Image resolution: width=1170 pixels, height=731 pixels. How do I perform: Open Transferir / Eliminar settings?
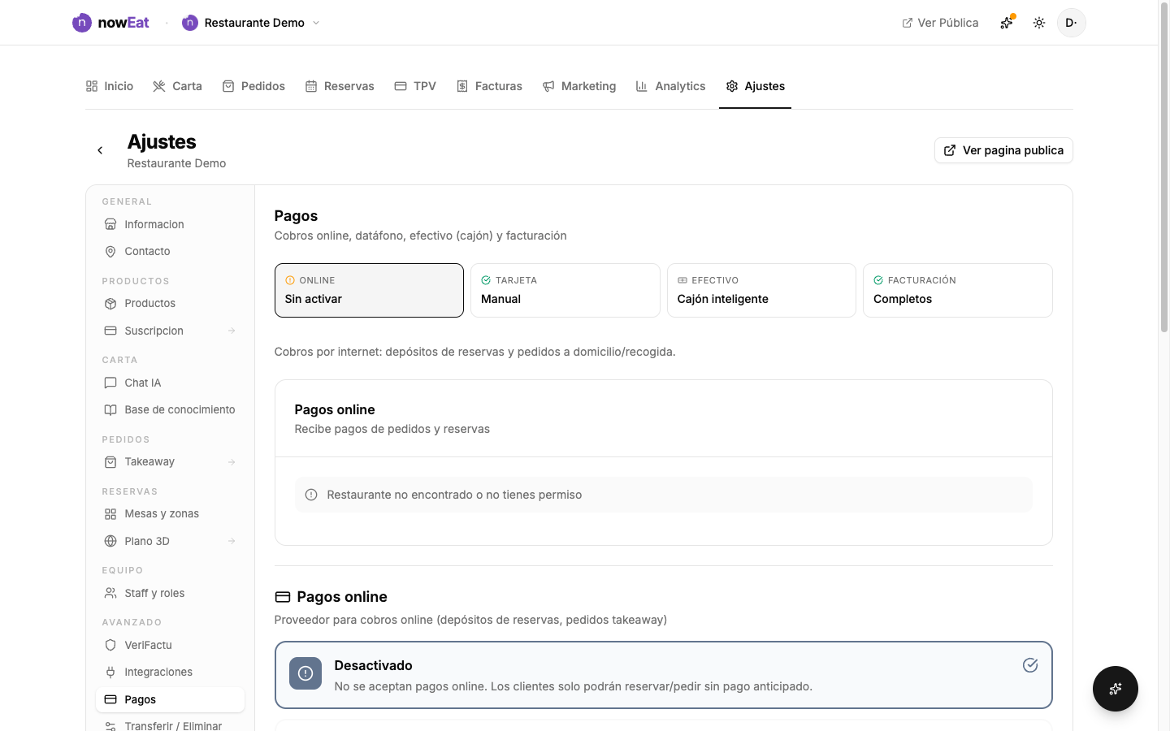170,725
